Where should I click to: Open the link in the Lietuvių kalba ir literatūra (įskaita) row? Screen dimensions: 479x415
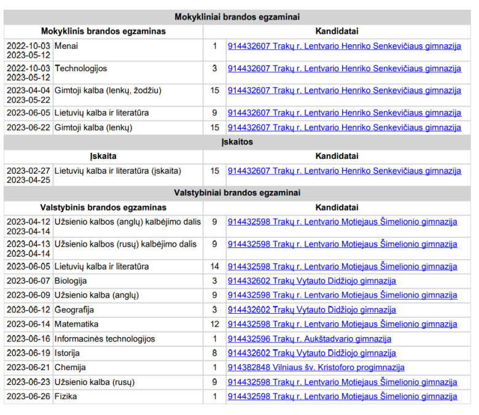[344, 171]
